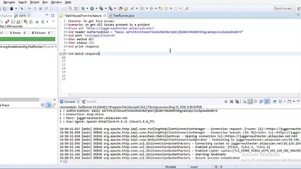Image resolution: width=301 pixels, height=169 pixels.
Task: Toggle Show Console on Standard Error
Action: [x=268, y=101]
